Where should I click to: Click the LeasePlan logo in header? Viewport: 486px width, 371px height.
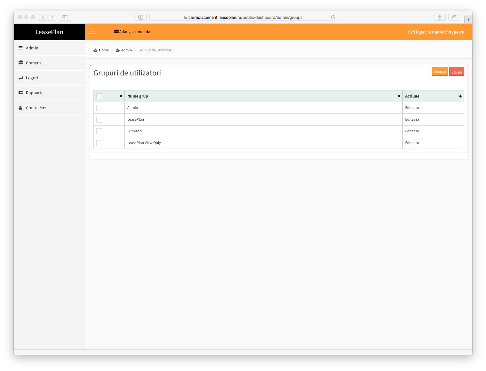[x=50, y=32]
